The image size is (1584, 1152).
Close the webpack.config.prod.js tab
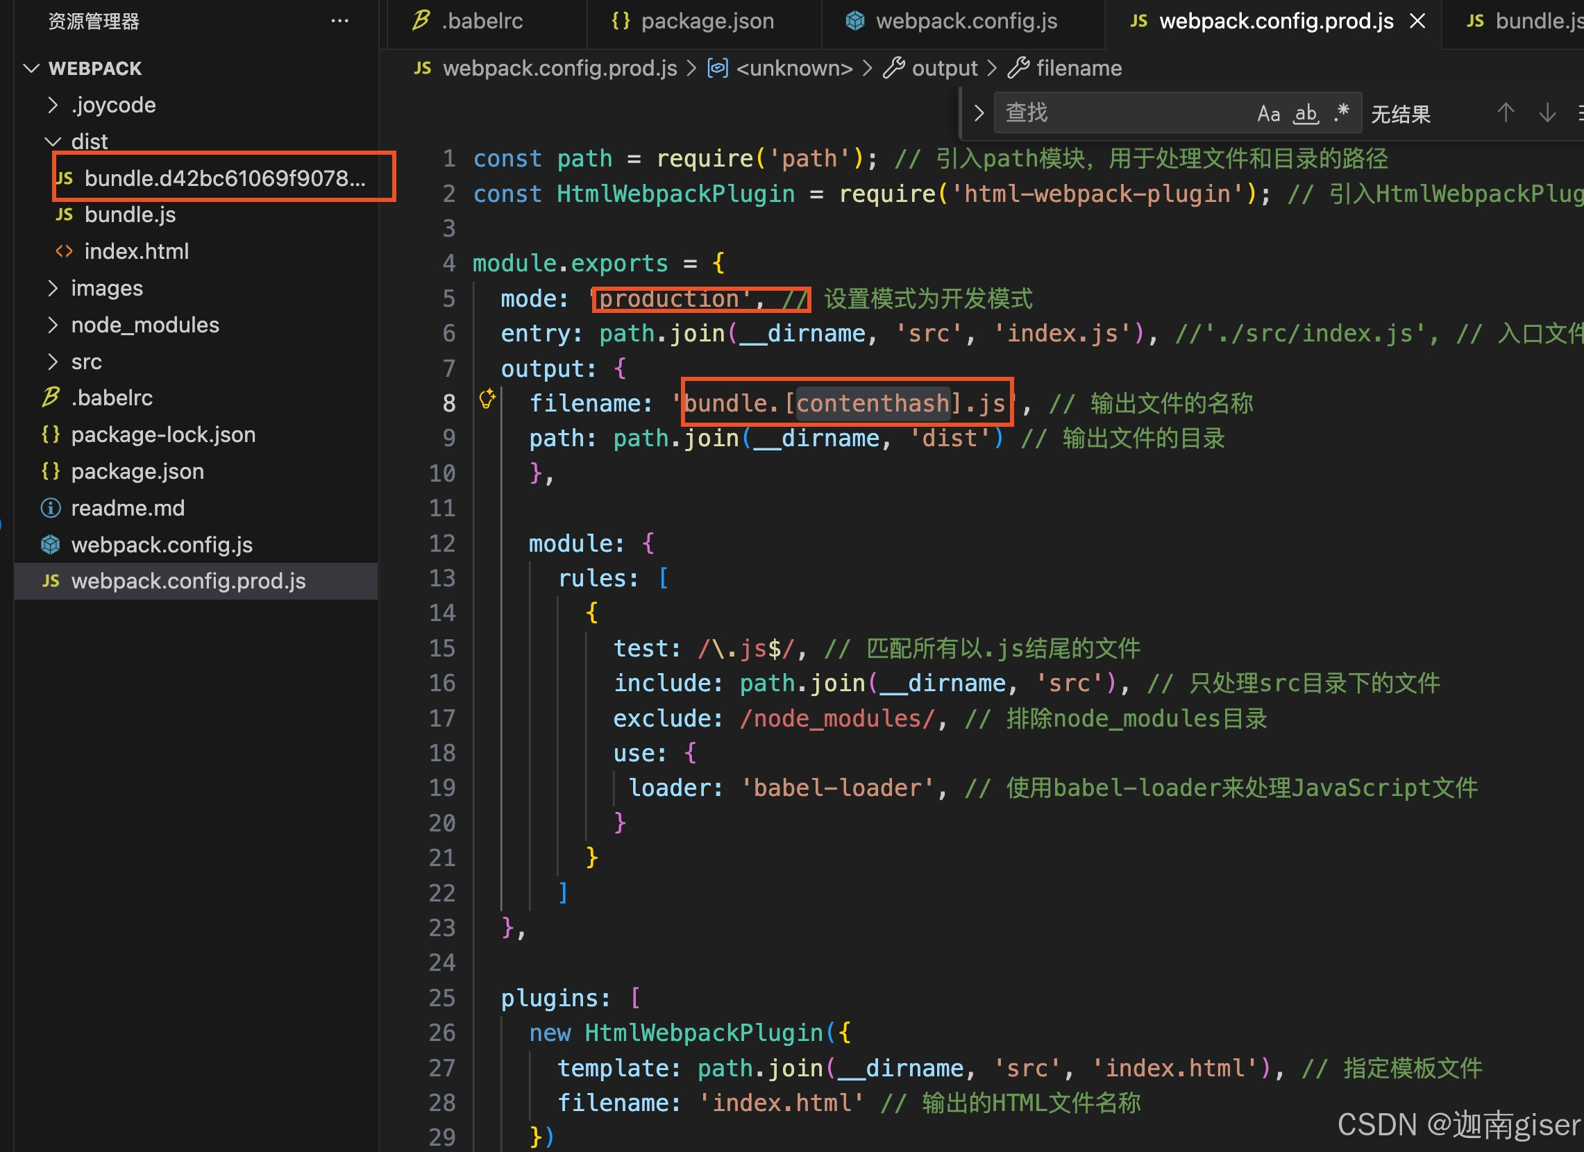[x=1417, y=22]
